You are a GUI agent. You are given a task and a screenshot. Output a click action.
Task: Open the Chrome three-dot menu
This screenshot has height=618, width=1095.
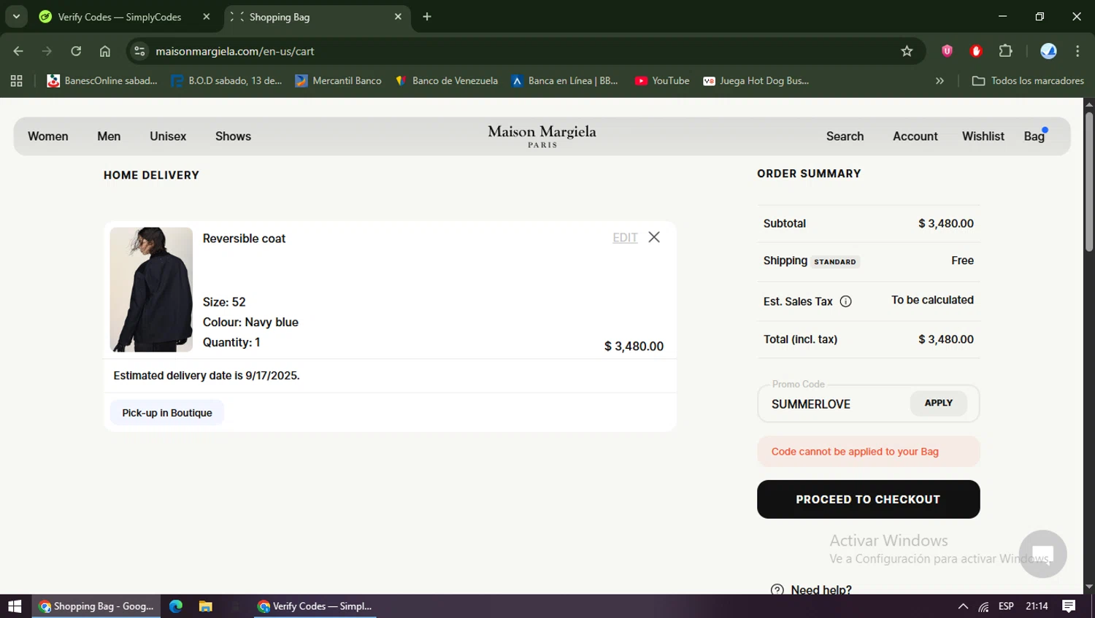pos(1077,51)
